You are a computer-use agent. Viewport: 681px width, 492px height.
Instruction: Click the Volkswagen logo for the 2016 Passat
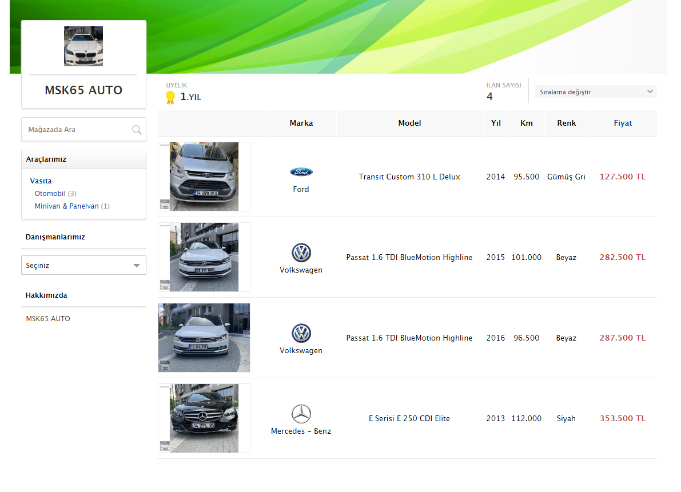(301, 333)
